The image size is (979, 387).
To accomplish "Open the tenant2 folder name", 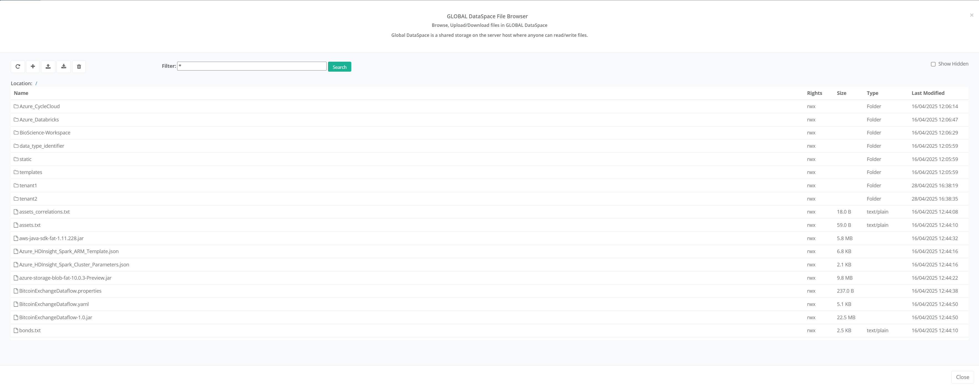I will [28, 199].
